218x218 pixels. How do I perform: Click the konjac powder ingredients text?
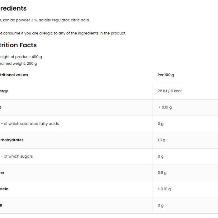[45, 20]
